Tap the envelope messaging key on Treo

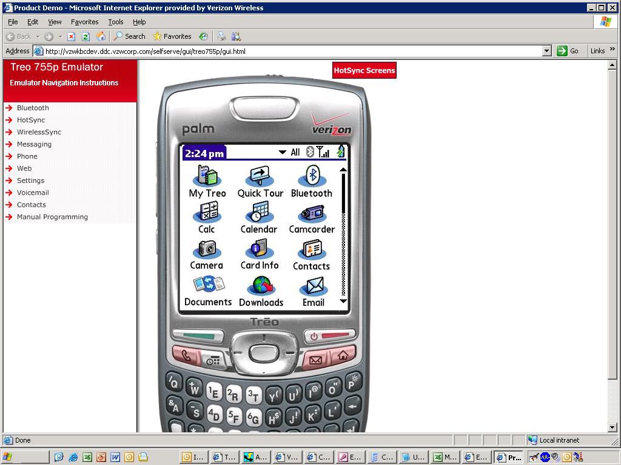coord(315,360)
